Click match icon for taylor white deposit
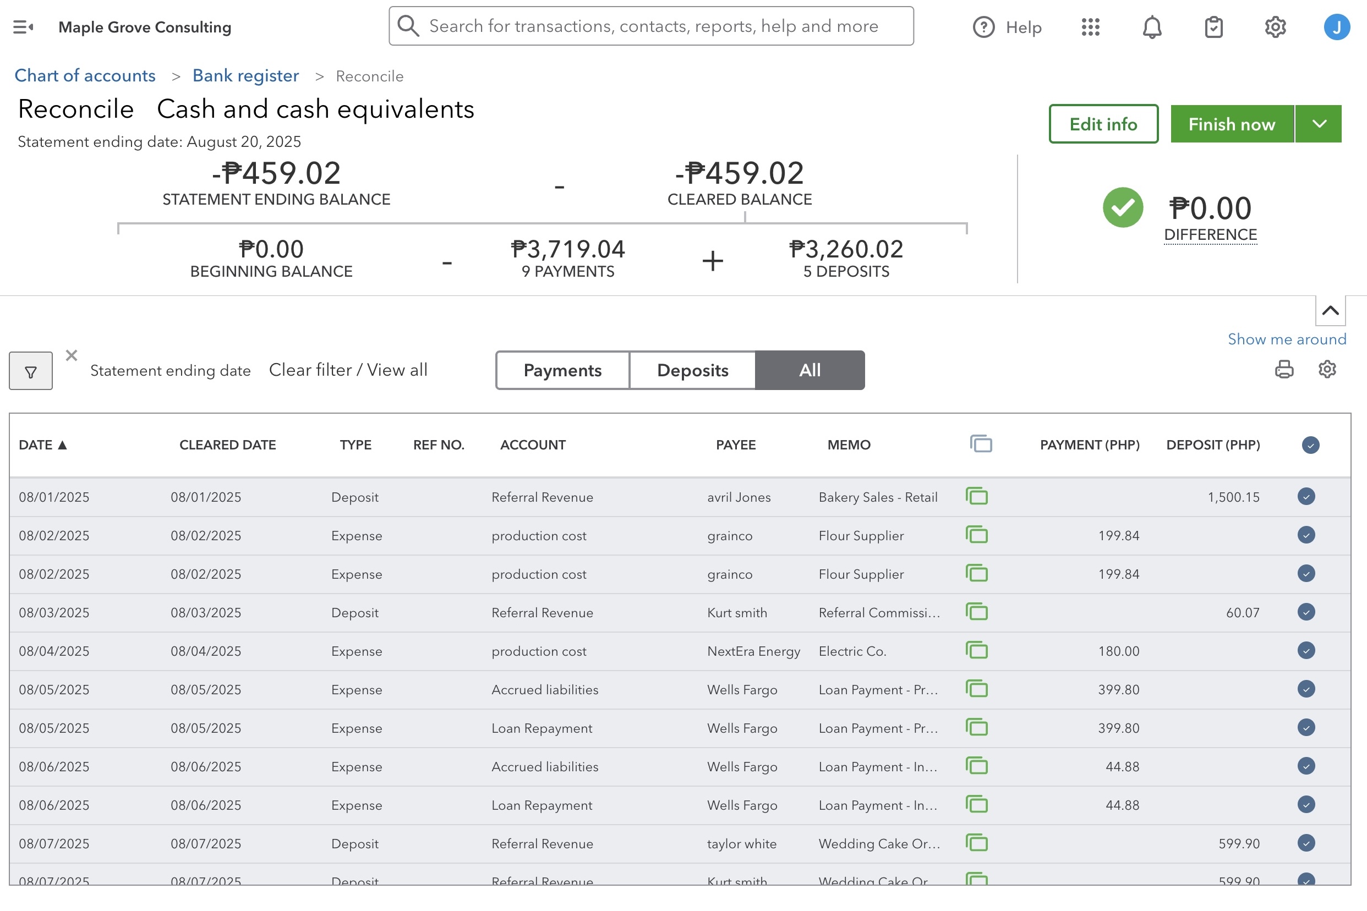 (x=976, y=842)
